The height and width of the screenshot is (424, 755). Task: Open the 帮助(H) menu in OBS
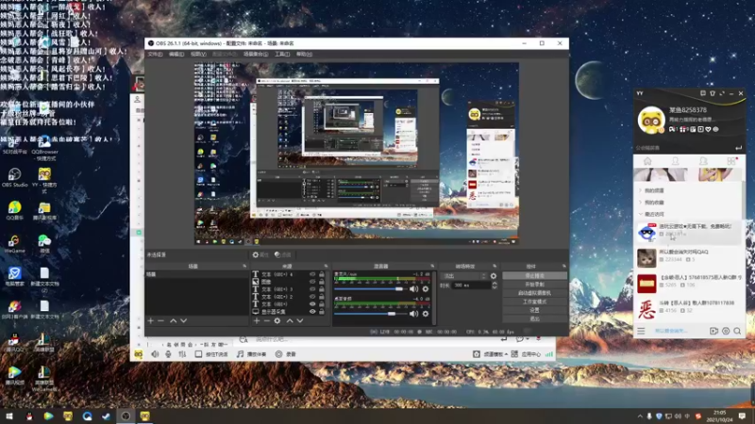[x=304, y=55]
